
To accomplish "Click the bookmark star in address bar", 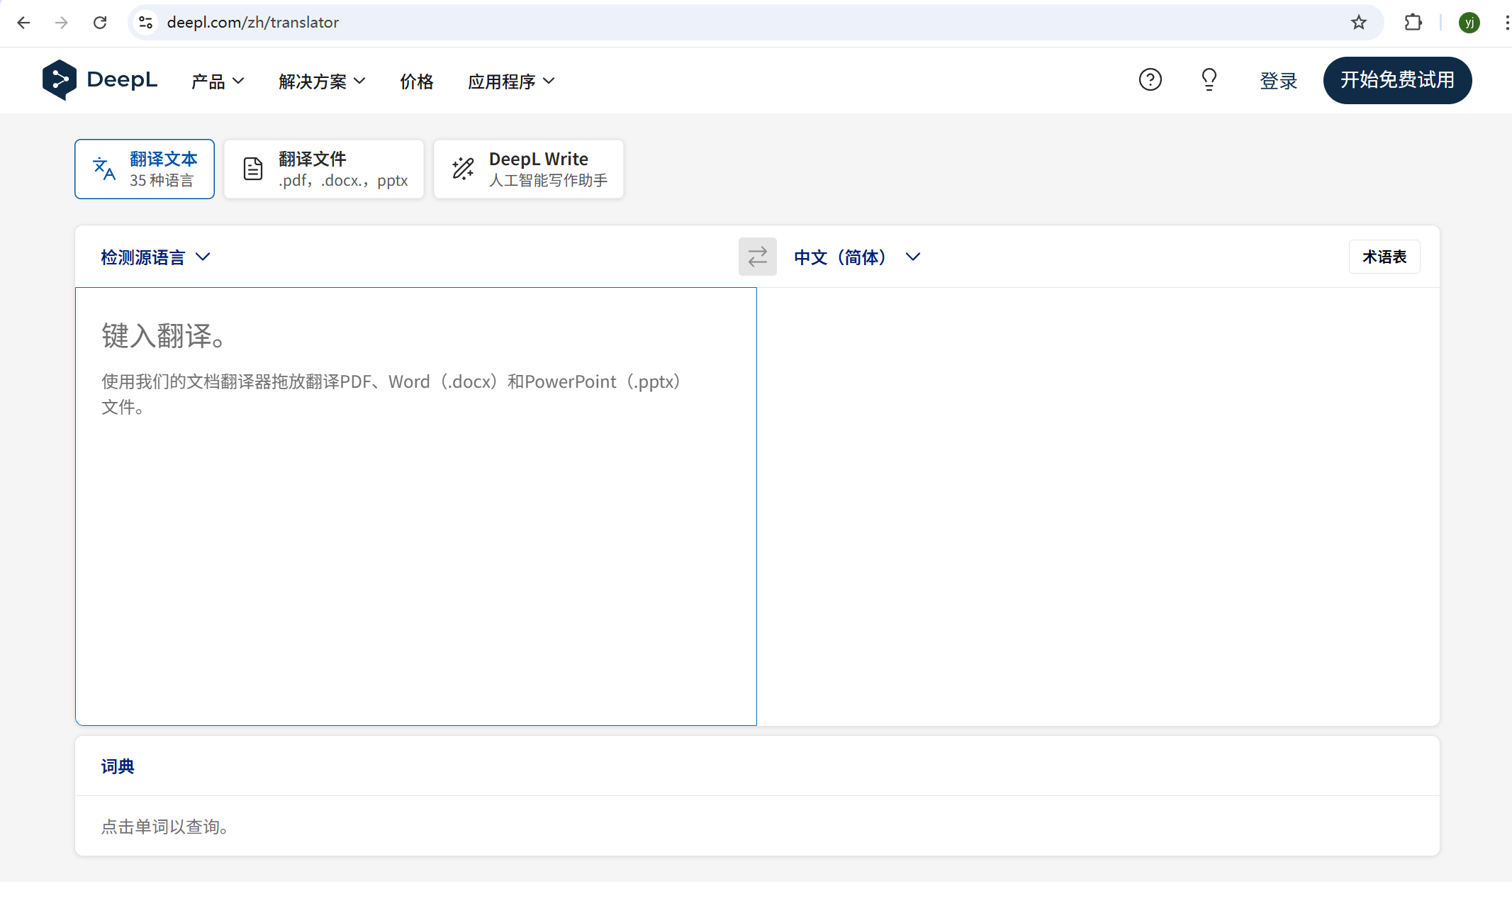I will 1359,22.
